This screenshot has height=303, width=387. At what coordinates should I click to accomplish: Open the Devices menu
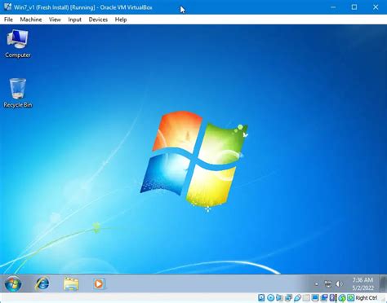tap(98, 20)
